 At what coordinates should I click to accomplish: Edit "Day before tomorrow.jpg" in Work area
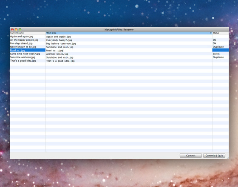tap(61, 43)
